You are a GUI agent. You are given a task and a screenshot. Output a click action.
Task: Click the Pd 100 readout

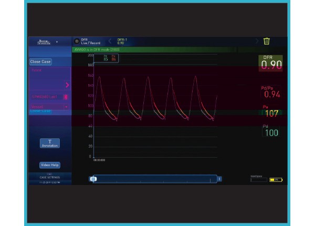click(271, 131)
